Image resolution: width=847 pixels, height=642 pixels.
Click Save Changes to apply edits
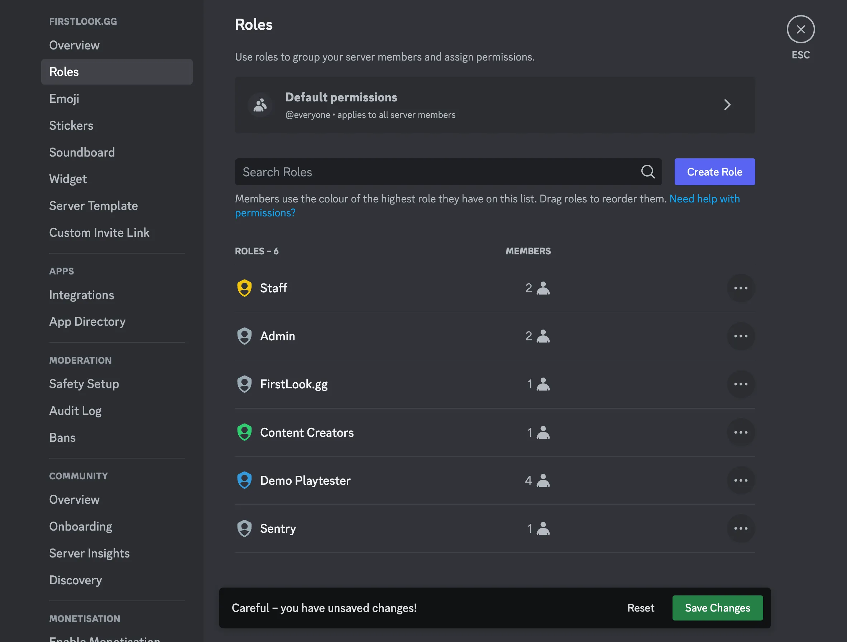pos(718,608)
